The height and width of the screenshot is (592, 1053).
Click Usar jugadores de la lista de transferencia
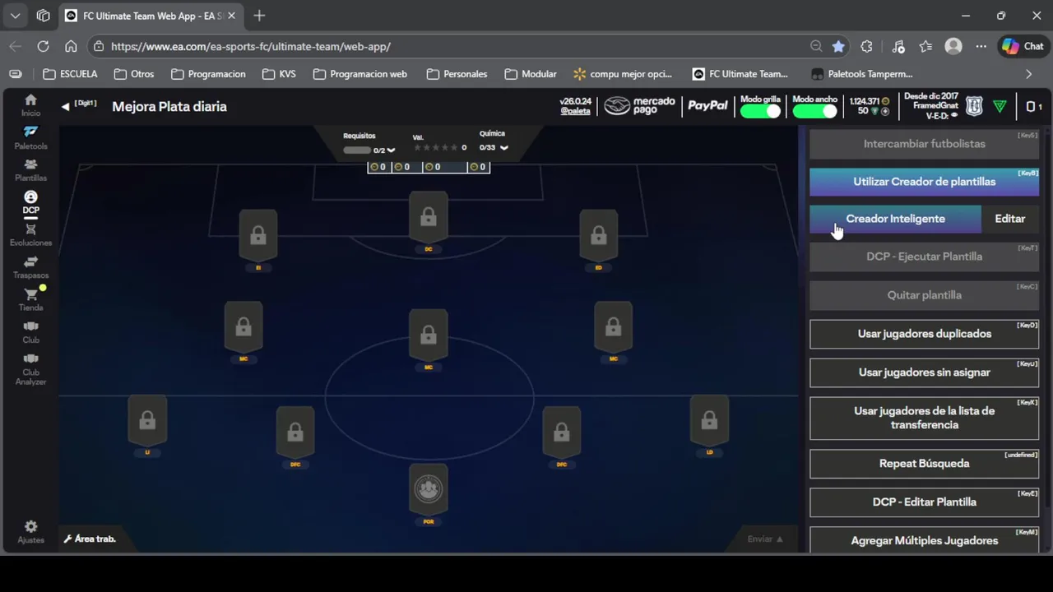924,418
